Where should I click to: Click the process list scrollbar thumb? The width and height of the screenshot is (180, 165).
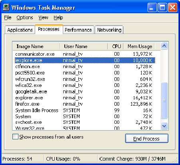164,101
